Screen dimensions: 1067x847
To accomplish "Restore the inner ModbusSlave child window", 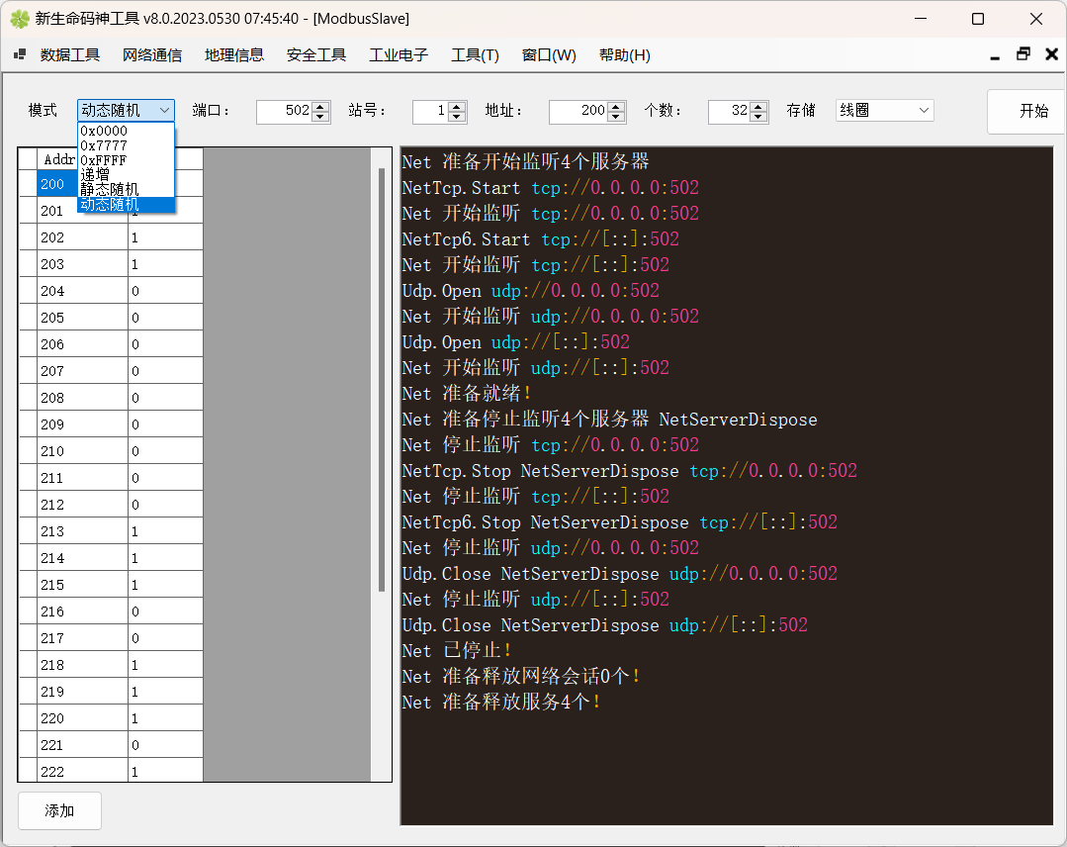I will click(x=1023, y=54).
